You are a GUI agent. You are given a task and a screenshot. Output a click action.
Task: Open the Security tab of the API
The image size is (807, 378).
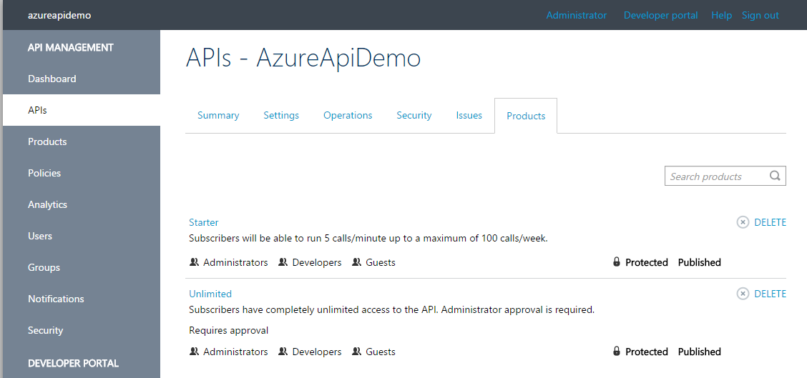pos(414,115)
